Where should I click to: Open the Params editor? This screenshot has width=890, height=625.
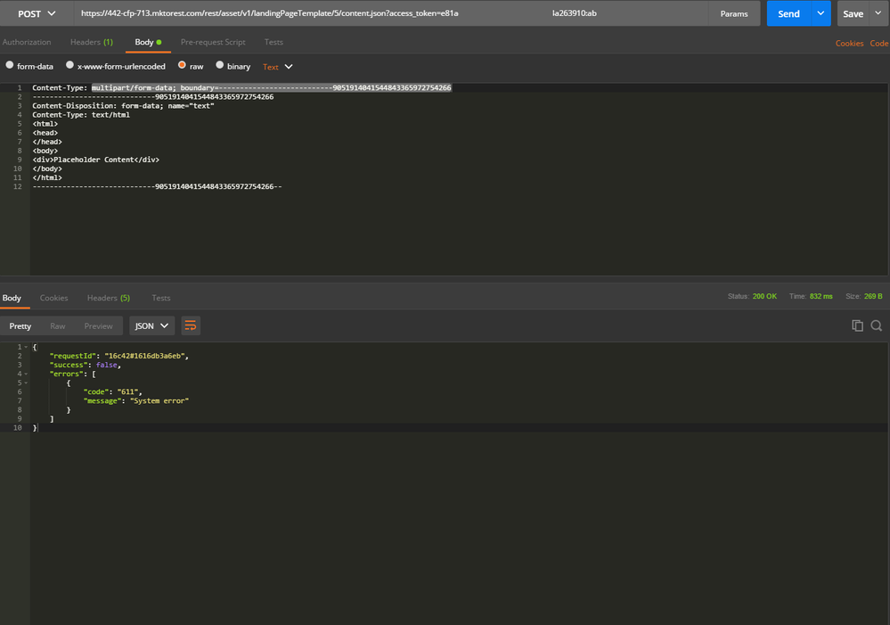pos(734,13)
